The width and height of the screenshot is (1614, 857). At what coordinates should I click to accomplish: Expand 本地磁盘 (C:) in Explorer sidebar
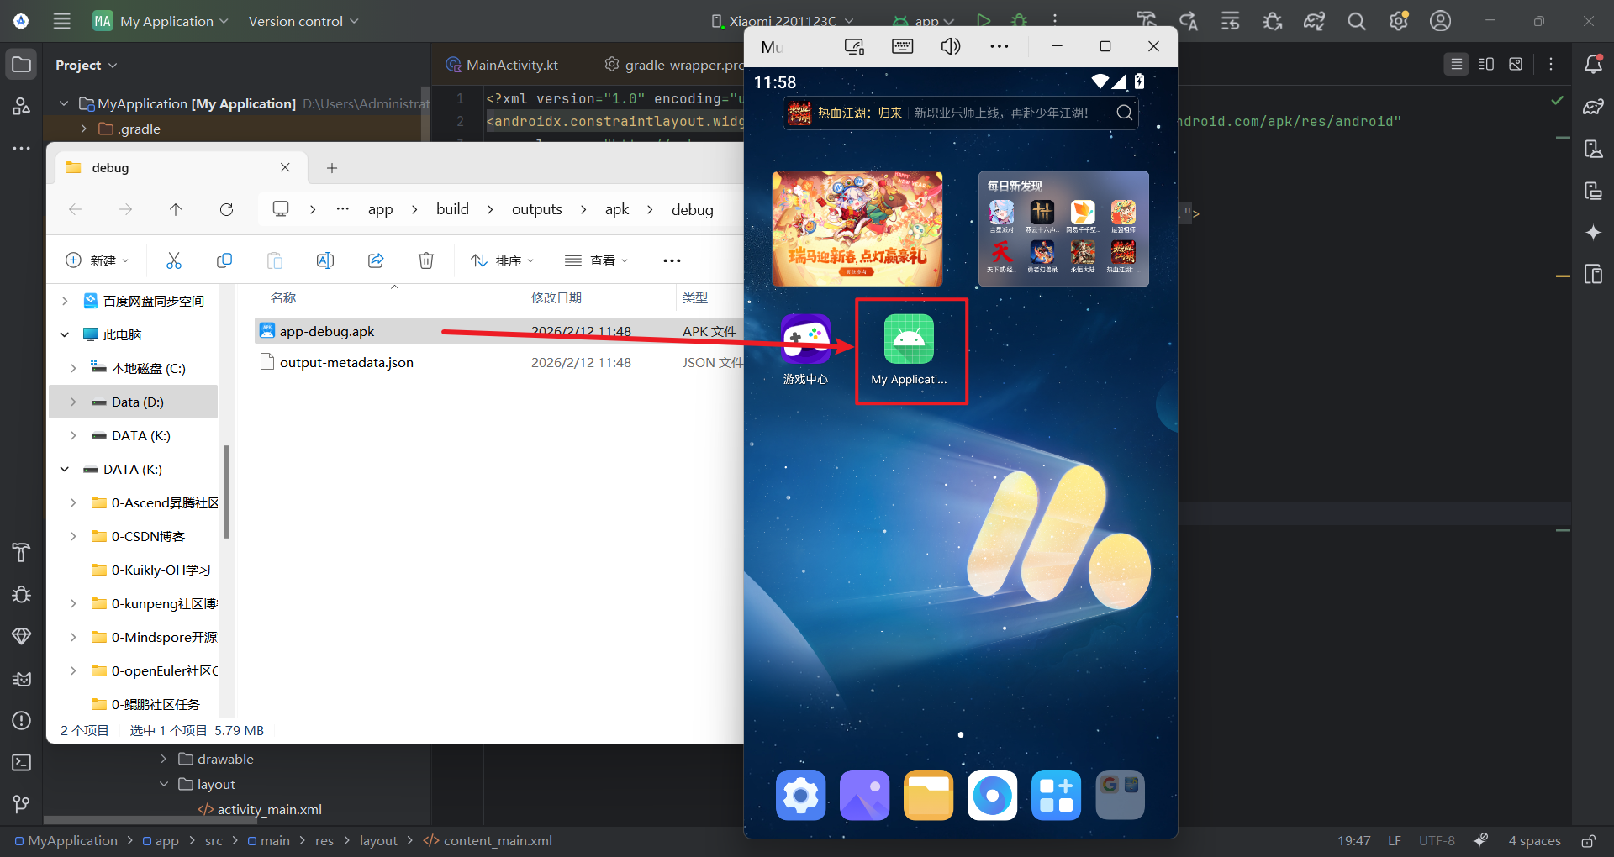click(73, 368)
